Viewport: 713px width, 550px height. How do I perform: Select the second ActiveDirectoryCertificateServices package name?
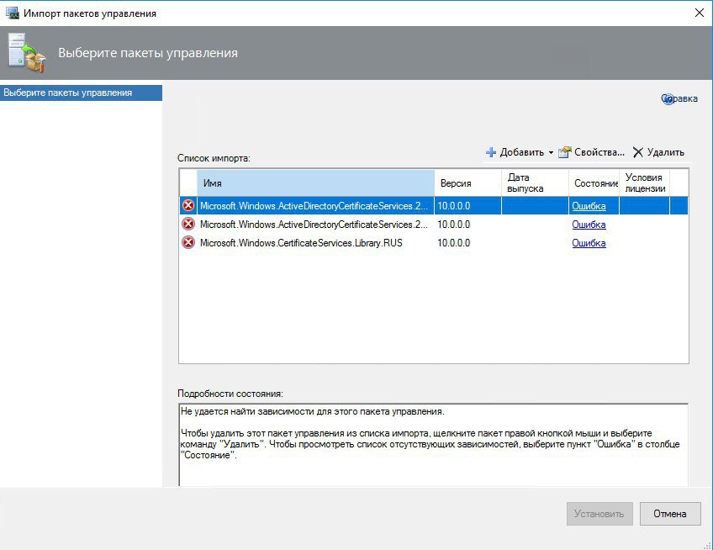(314, 225)
